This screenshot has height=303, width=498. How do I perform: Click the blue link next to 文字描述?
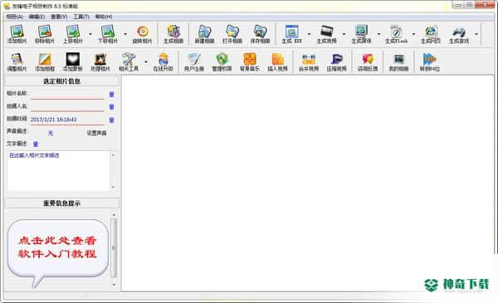(36, 144)
